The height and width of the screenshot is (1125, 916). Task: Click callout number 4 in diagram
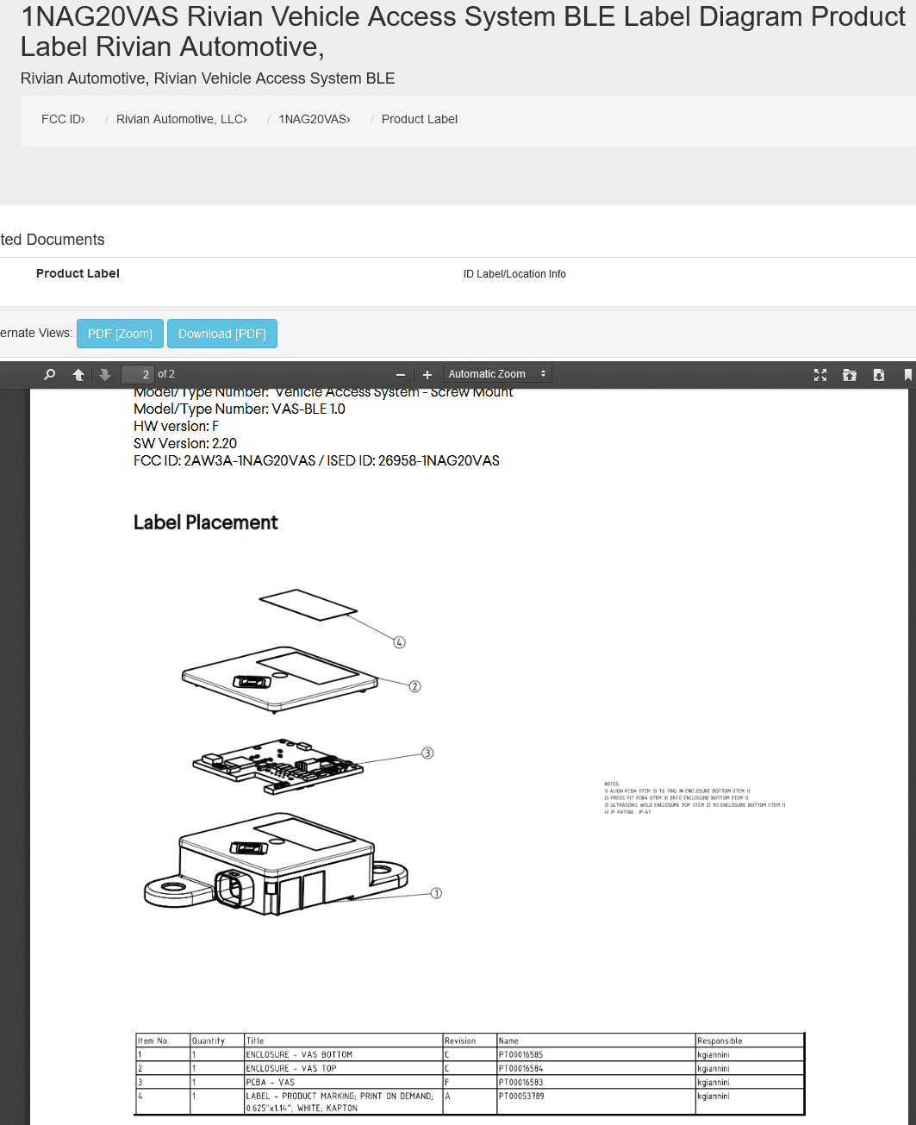click(399, 642)
